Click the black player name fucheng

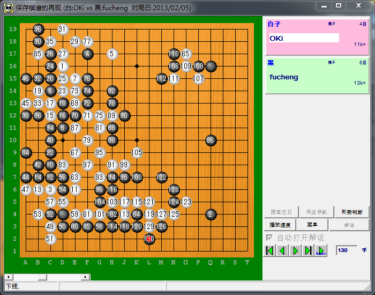coord(284,77)
